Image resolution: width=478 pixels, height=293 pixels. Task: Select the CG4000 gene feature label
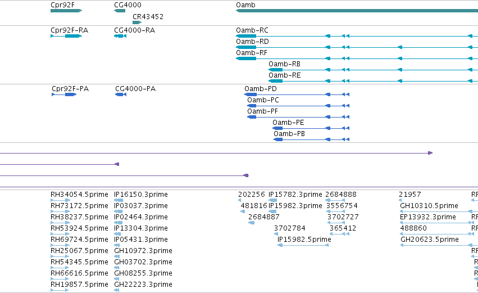(128, 5)
